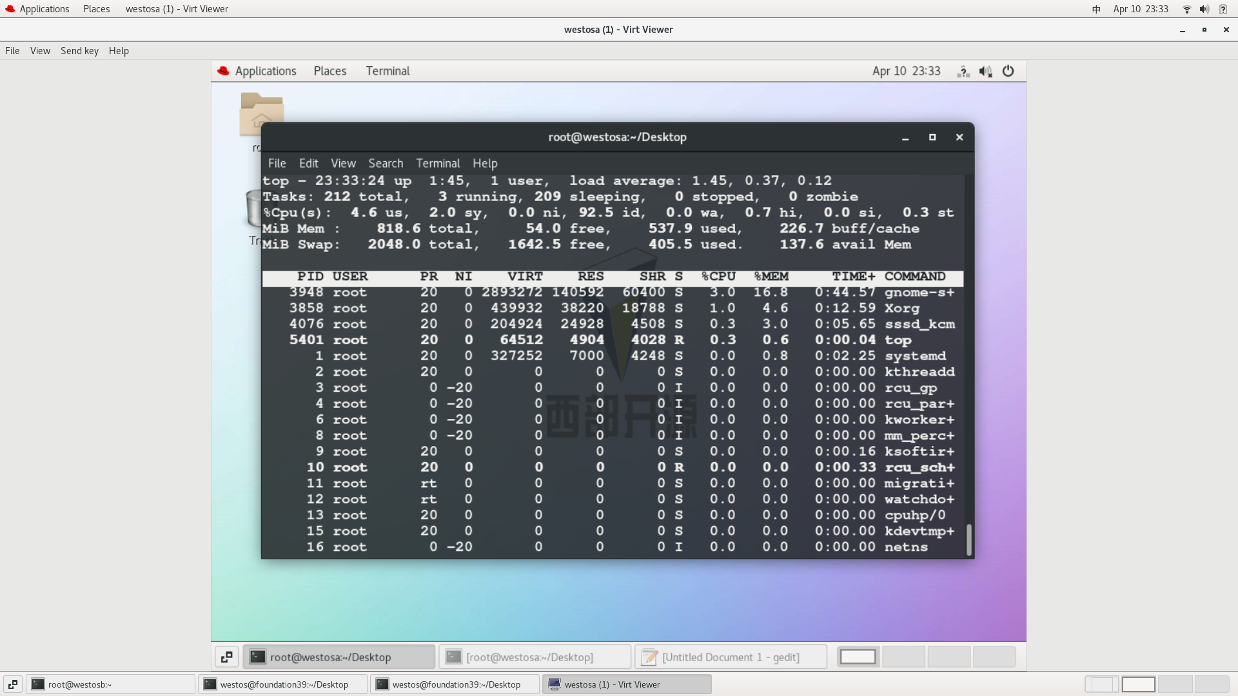Expand the Send key menu option
This screenshot has width=1238, height=696.
click(x=79, y=50)
